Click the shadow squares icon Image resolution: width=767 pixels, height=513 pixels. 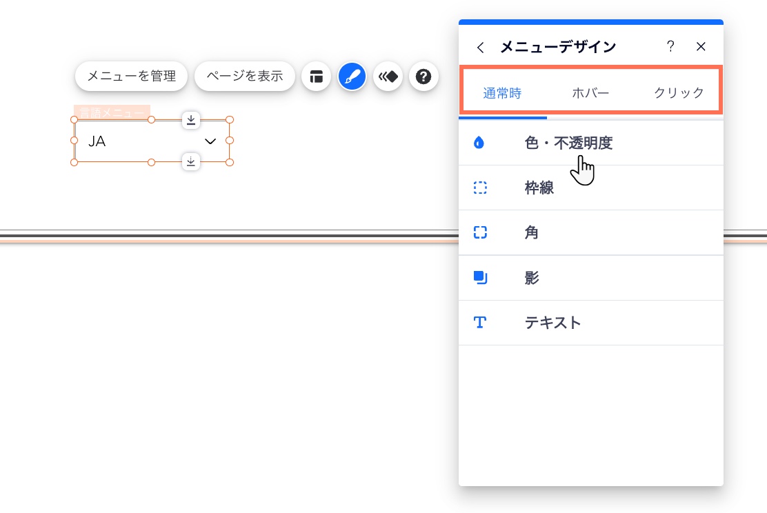pyautogui.click(x=480, y=278)
